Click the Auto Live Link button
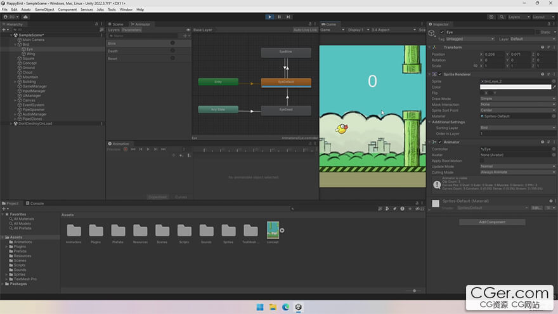 point(305,30)
